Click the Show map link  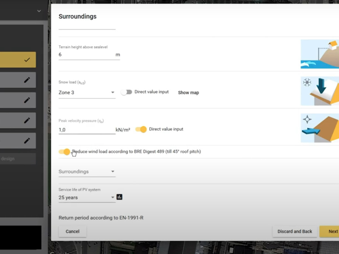(188, 93)
